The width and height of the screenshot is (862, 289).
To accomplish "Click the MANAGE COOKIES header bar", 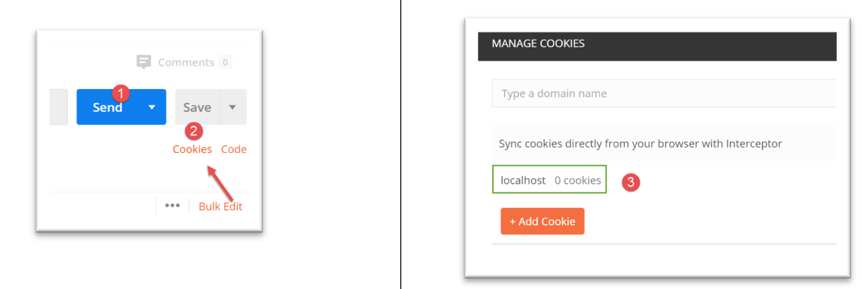I will (657, 44).
